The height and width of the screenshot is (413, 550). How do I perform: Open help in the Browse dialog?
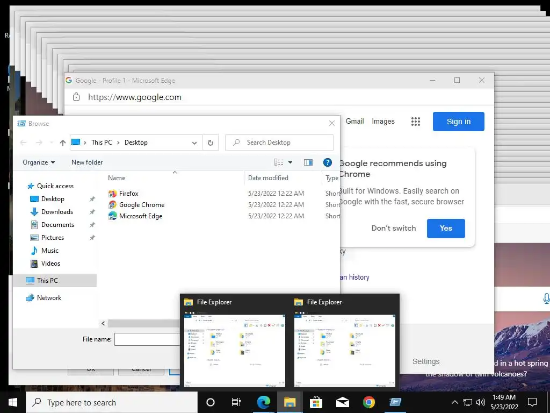[x=327, y=162]
